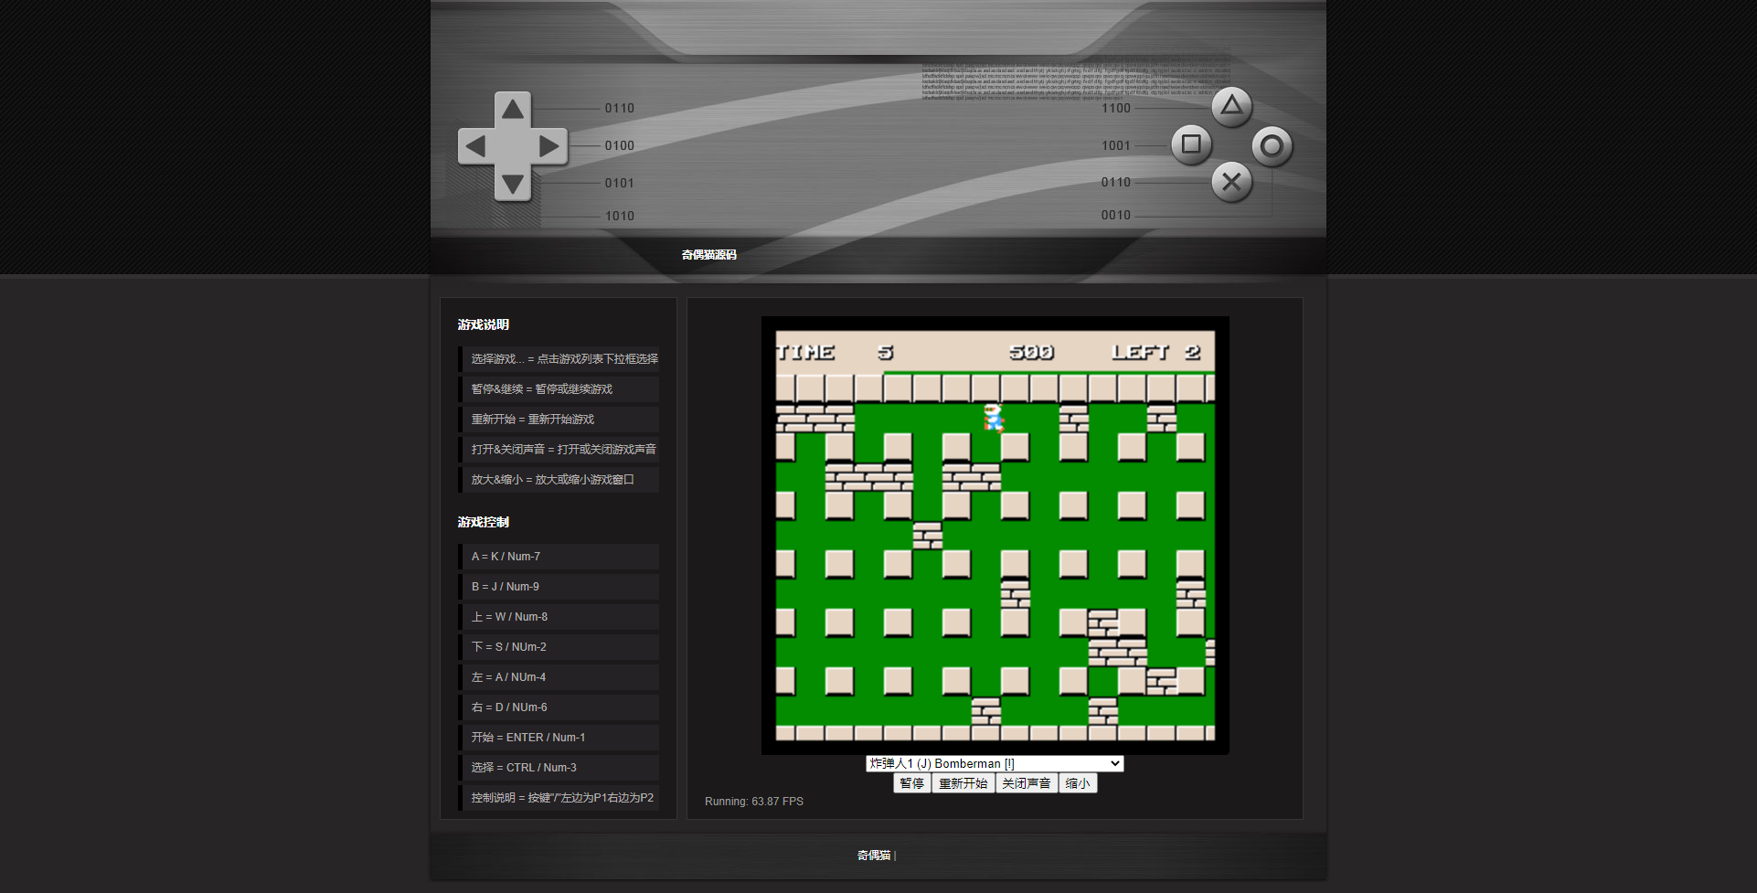Select the B = J / Num-9 row
The image size is (1757, 893).
(559, 587)
